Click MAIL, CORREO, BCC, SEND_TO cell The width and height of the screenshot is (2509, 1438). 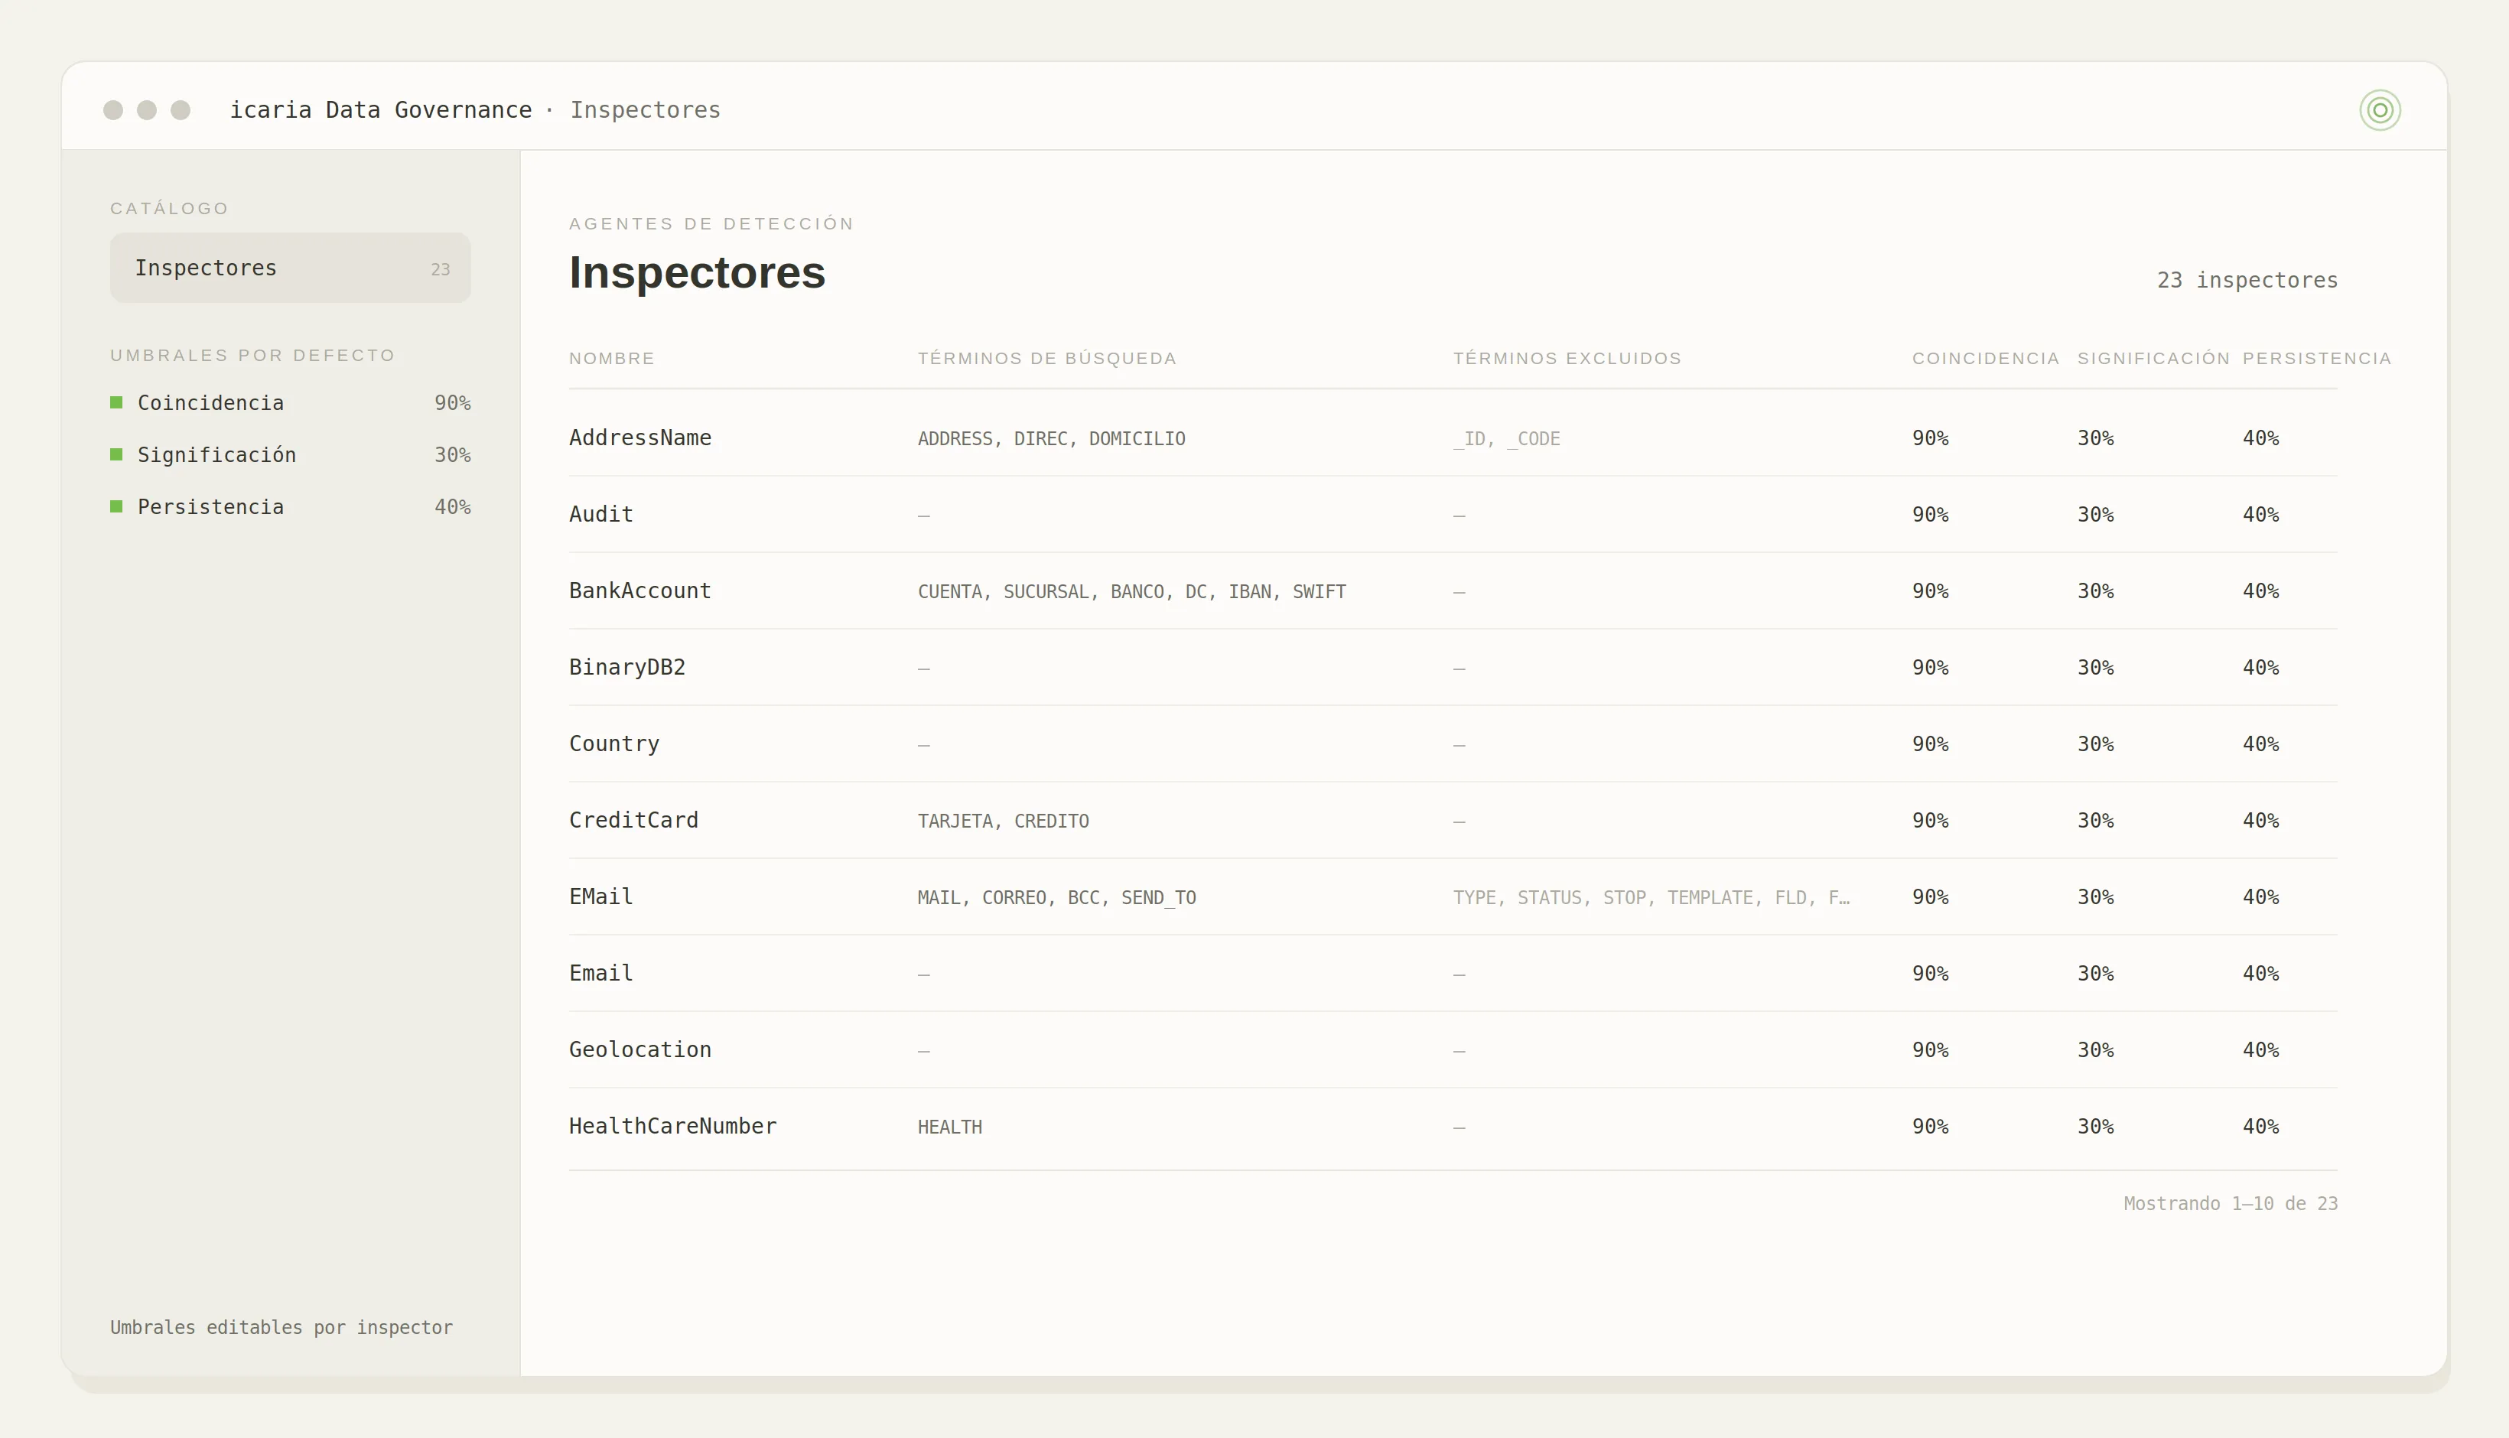click(x=1056, y=898)
